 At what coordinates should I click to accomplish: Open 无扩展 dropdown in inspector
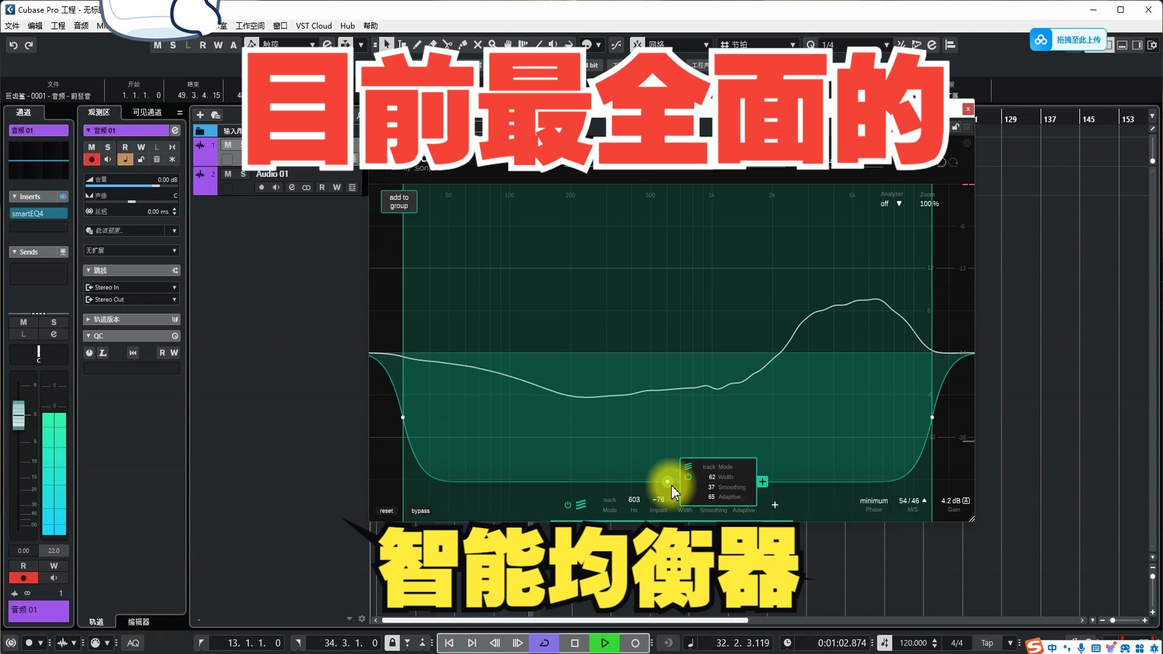pyautogui.click(x=131, y=251)
